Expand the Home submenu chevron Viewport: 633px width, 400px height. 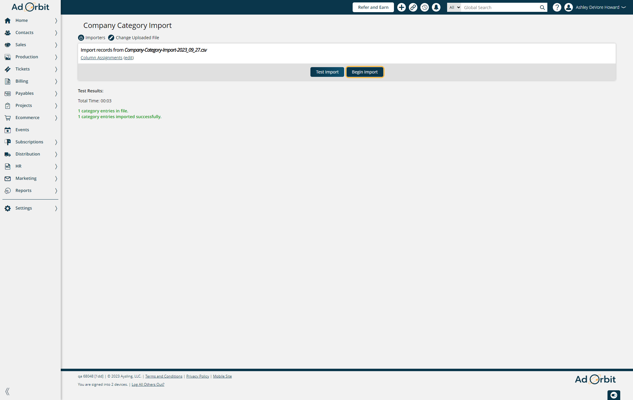(56, 21)
